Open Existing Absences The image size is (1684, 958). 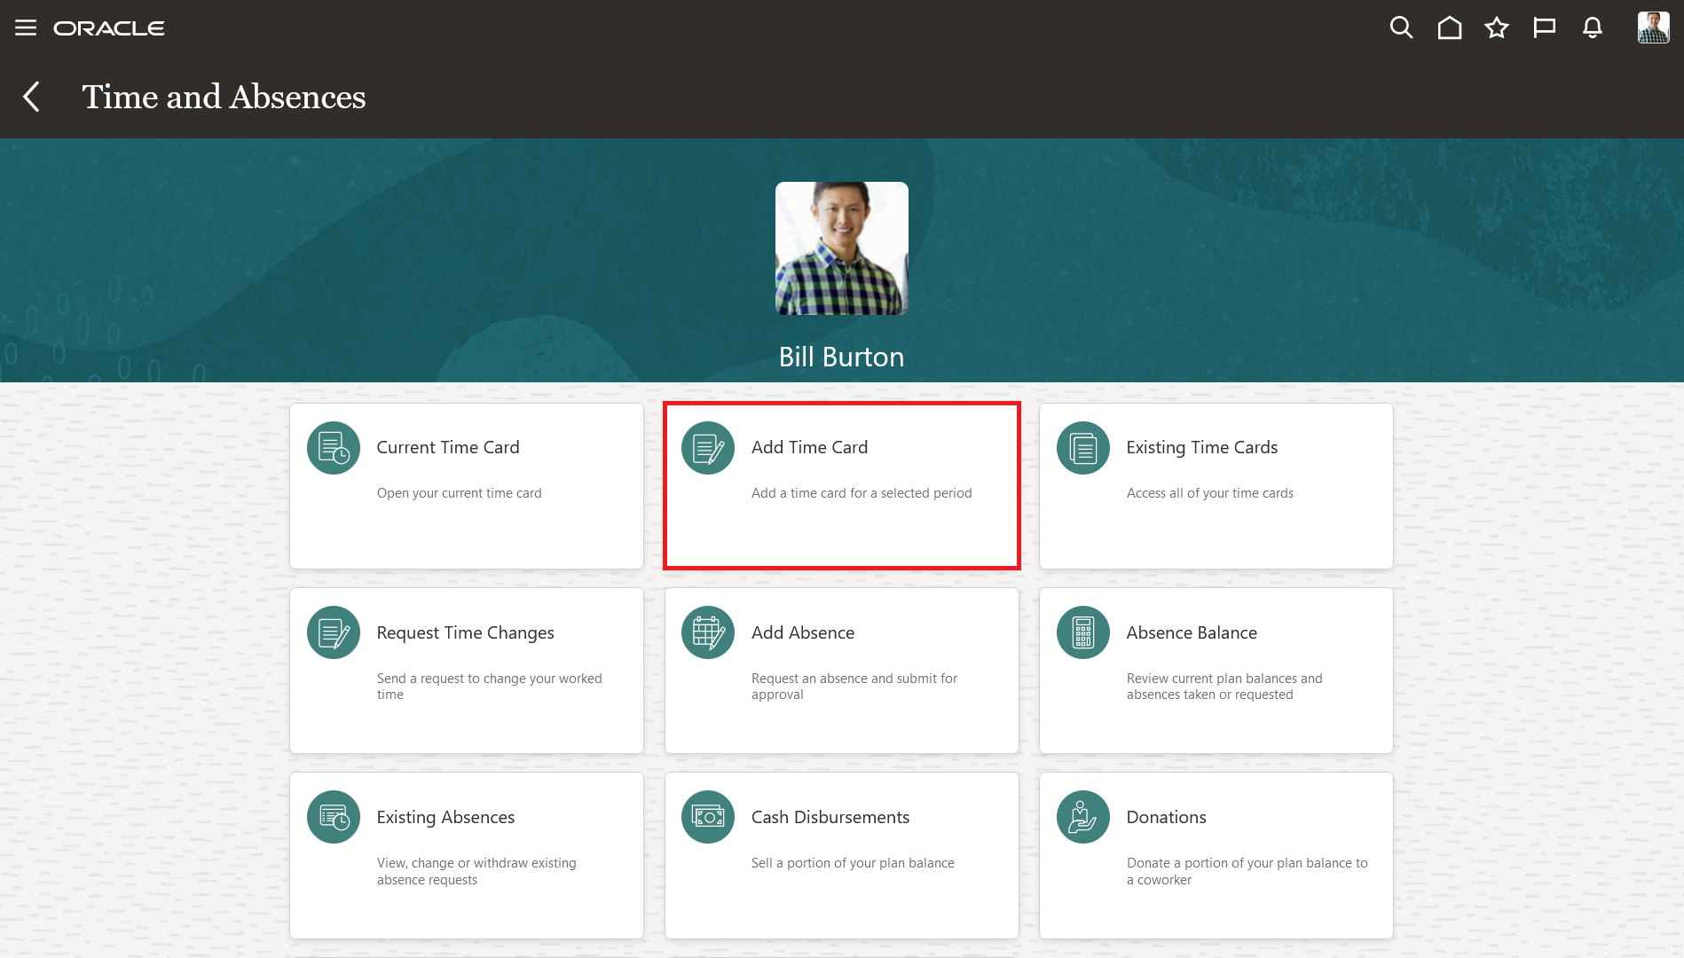click(466, 855)
